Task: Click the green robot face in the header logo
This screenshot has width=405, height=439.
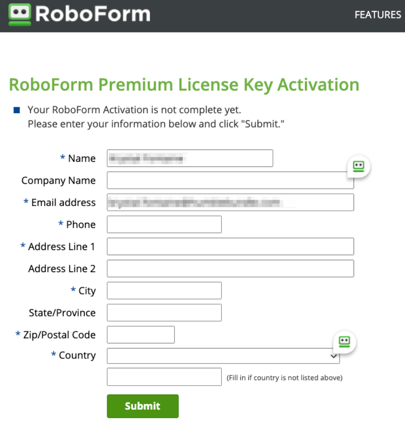Action: [x=20, y=14]
